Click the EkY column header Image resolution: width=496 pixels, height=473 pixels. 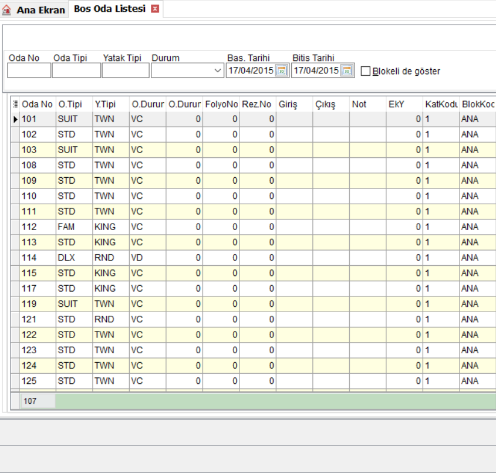pos(404,104)
